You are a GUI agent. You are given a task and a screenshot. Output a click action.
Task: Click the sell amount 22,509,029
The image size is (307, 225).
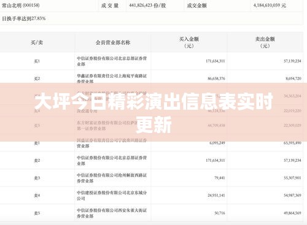292,125
